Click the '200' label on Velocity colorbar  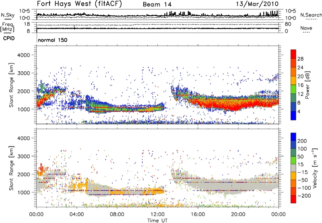302,141
